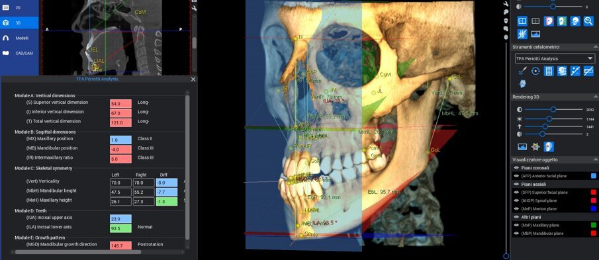Hide the (MeP) Menton plane

tap(516, 209)
